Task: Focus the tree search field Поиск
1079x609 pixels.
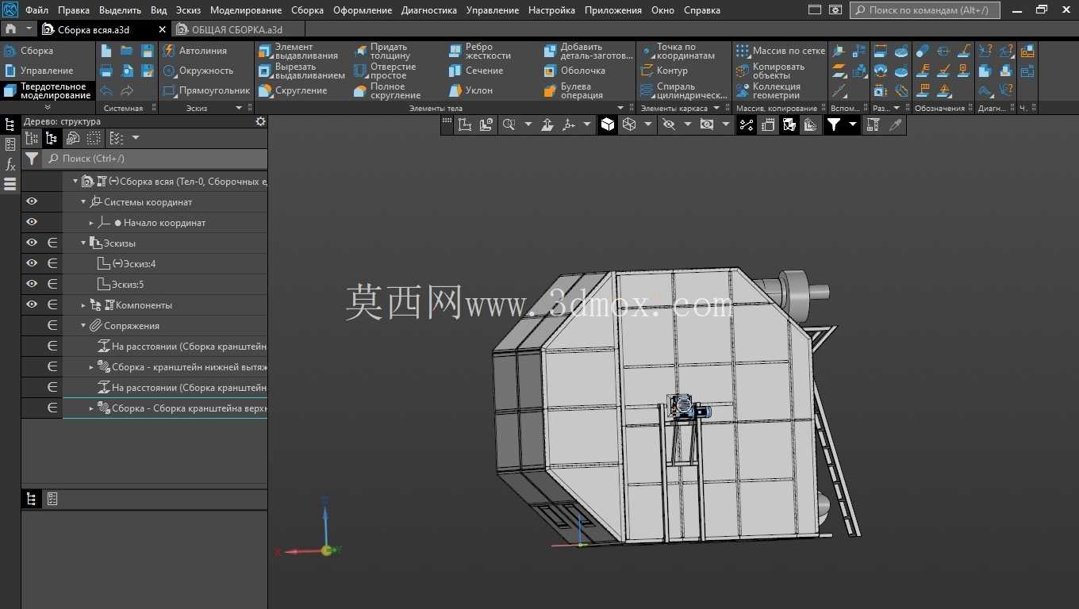Action: 155,159
